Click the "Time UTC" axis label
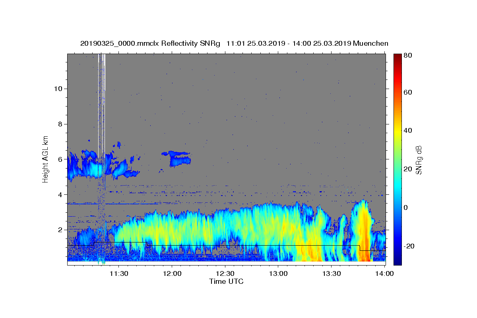 [x=226, y=281]
